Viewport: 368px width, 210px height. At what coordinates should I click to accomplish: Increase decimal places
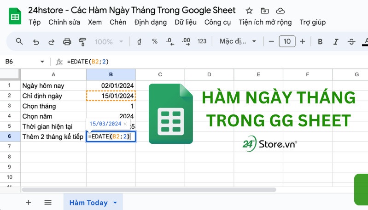pos(186,42)
